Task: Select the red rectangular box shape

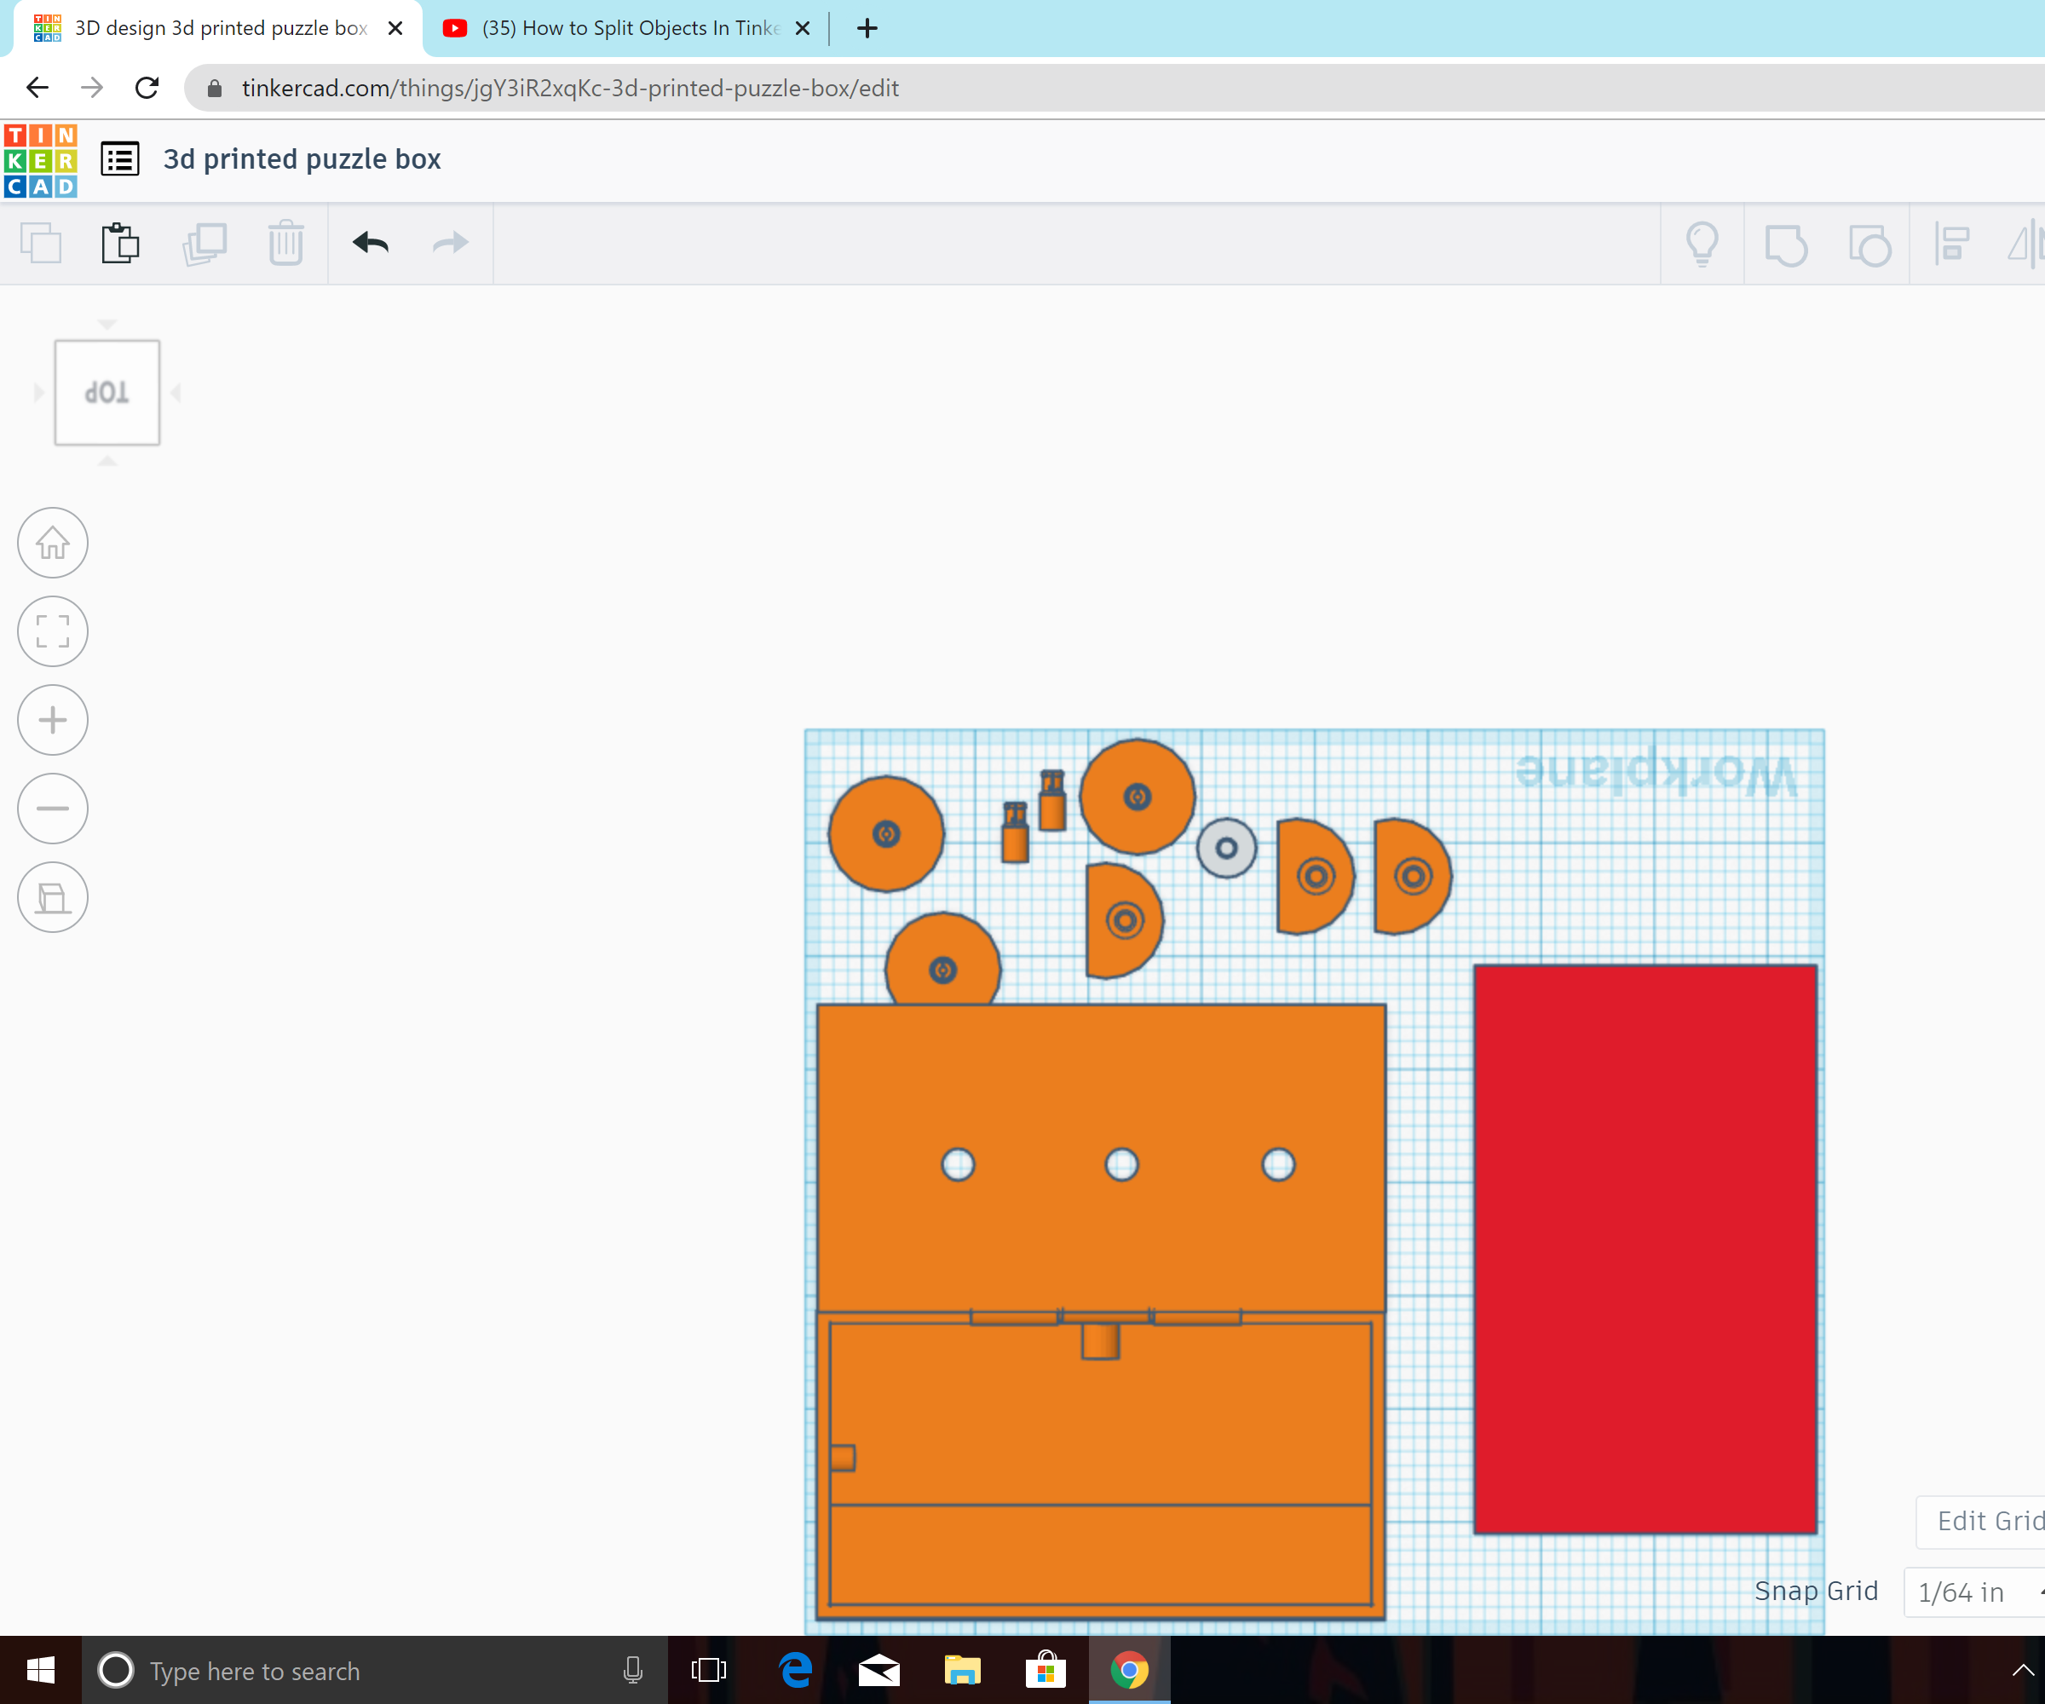Action: 1645,1248
